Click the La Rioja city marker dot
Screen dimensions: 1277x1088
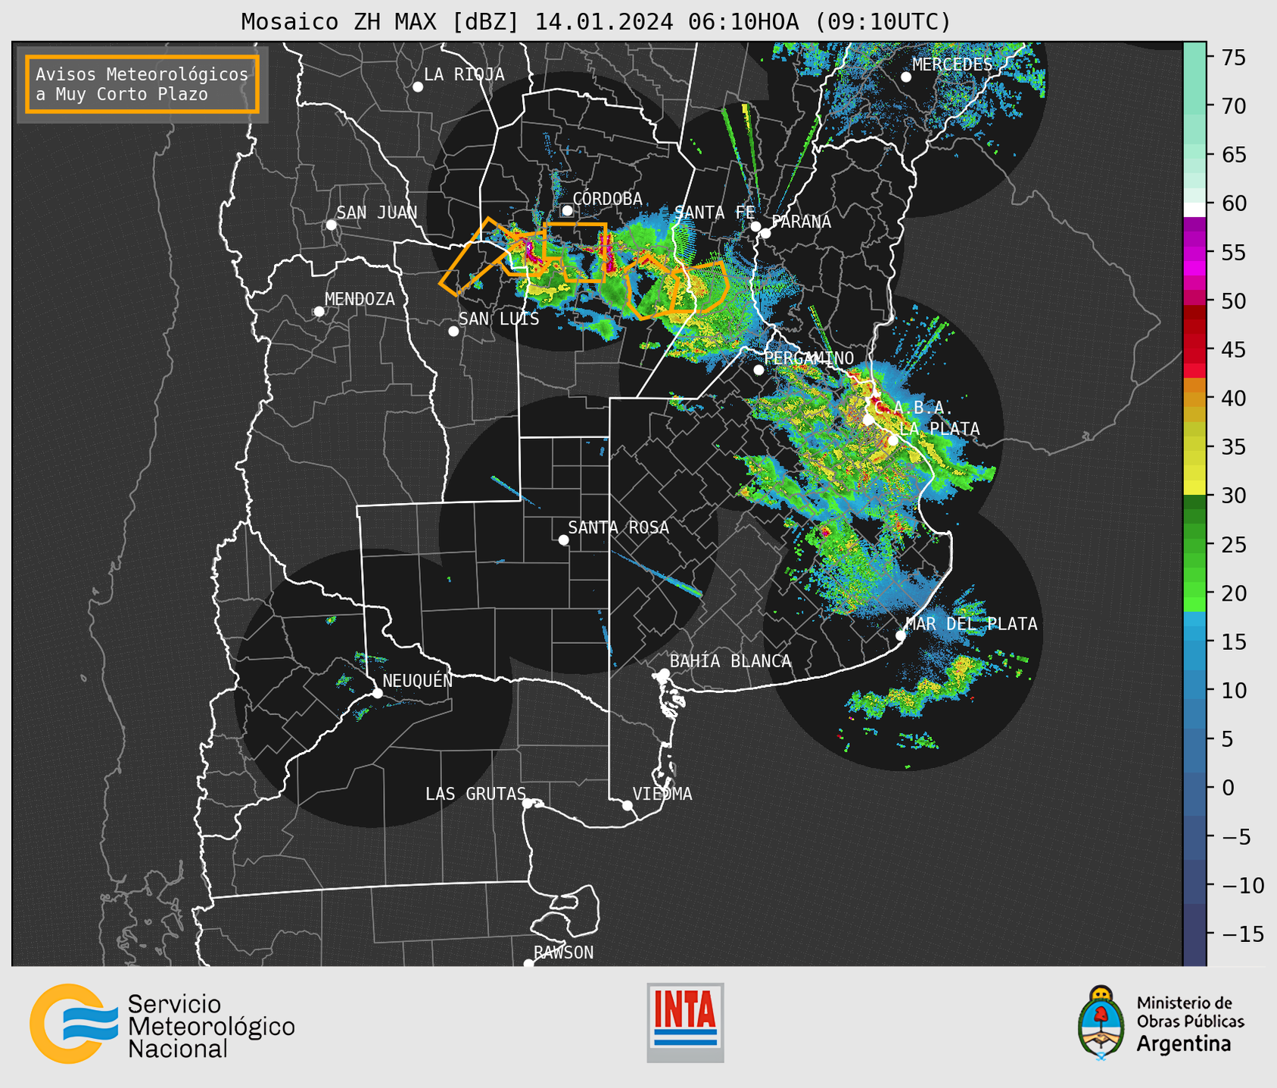tap(418, 87)
